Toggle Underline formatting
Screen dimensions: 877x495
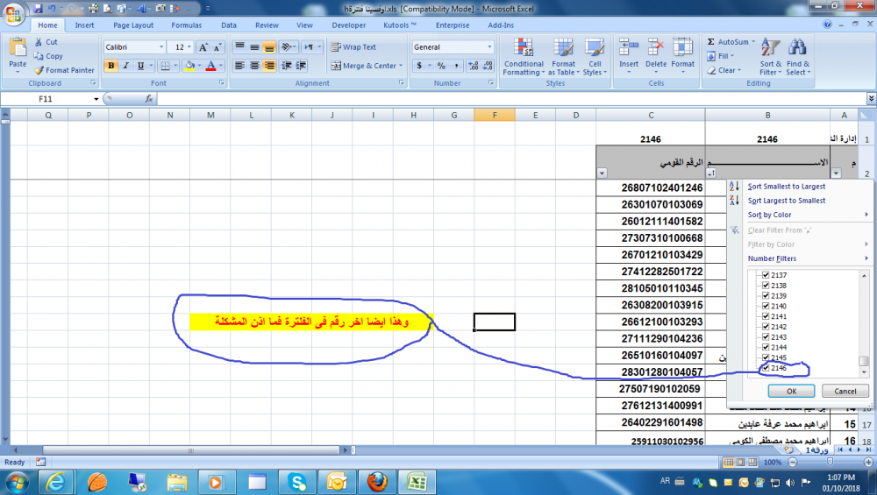140,66
